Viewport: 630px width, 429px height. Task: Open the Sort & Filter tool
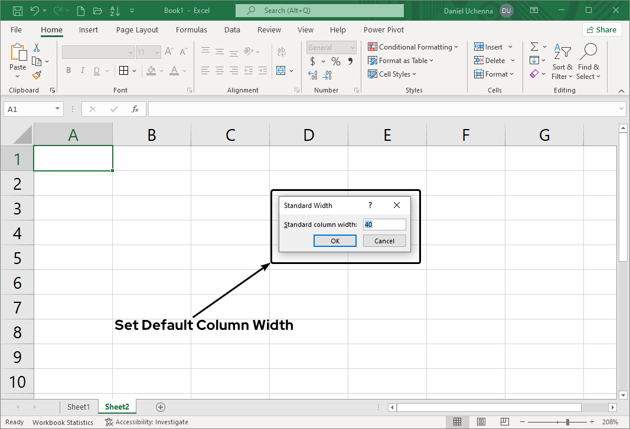pos(562,61)
